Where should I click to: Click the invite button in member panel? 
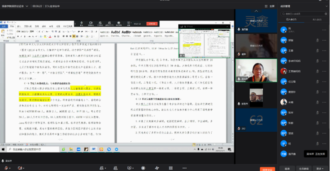tap(287, 168)
